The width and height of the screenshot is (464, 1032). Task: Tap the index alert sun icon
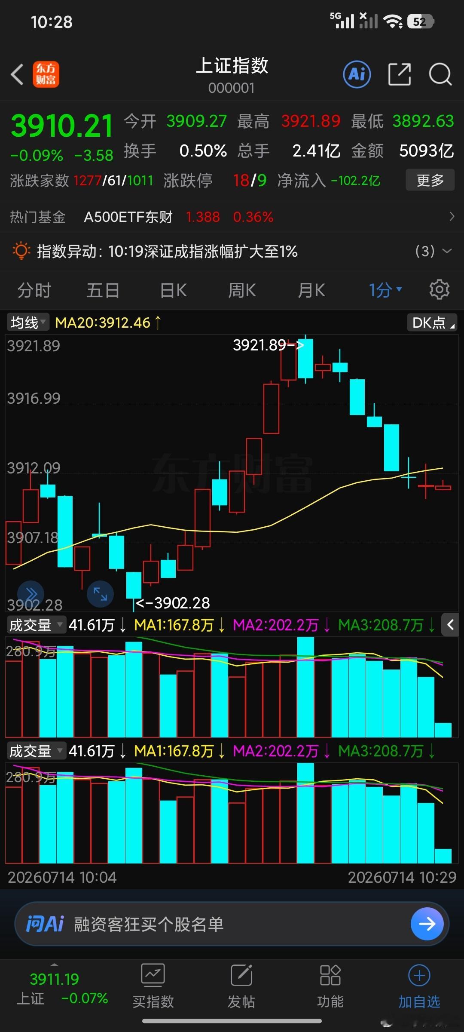[21, 251]
